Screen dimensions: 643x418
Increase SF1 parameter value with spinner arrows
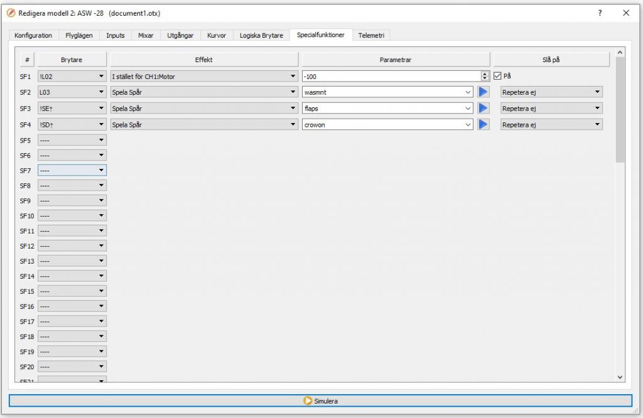[x=485, y=73]
